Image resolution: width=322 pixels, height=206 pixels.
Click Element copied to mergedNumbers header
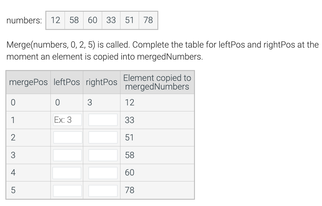[157, 82]
